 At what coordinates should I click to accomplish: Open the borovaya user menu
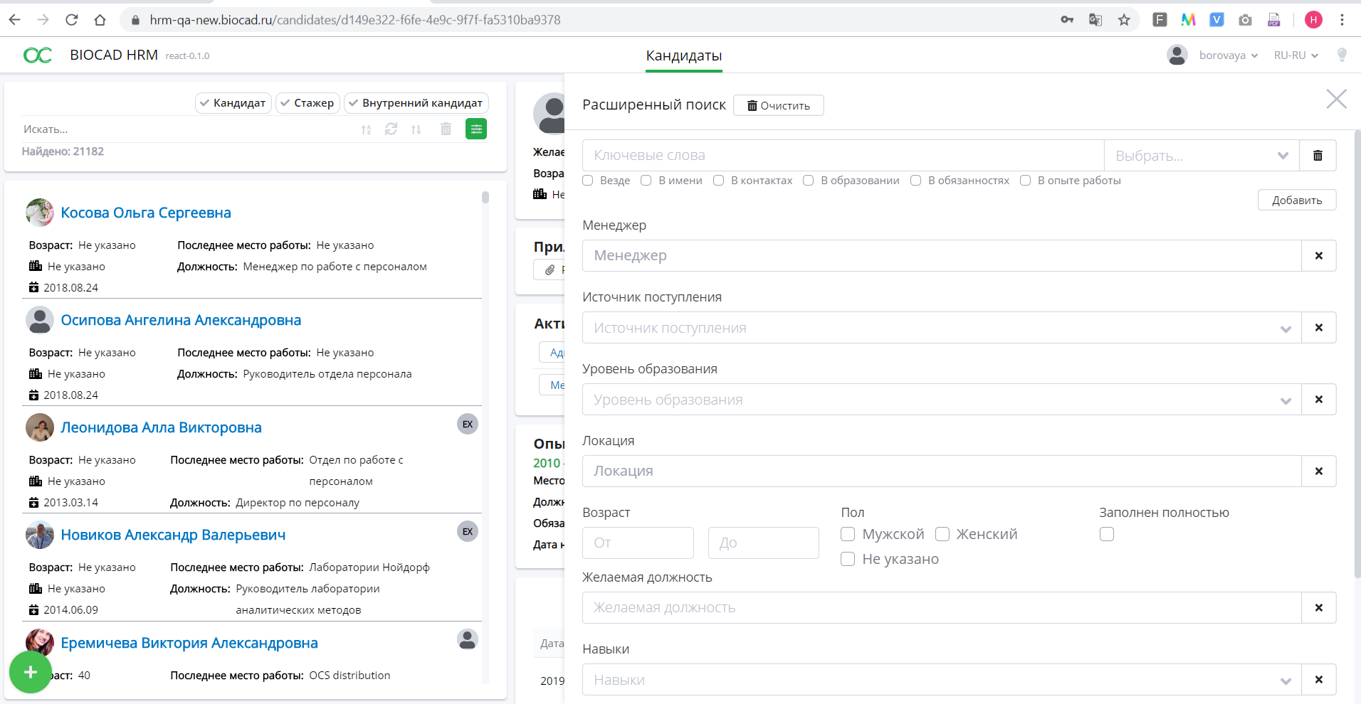pos(1227,55)
